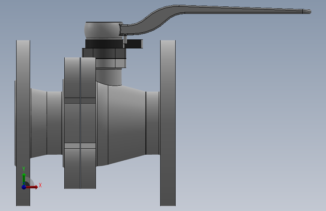Select the left tapered body neck

[x=39, y=123]
